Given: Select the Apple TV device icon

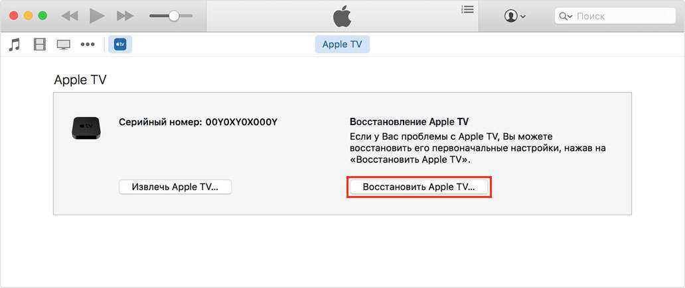Looking at the screenshot, I should point(120,44).
